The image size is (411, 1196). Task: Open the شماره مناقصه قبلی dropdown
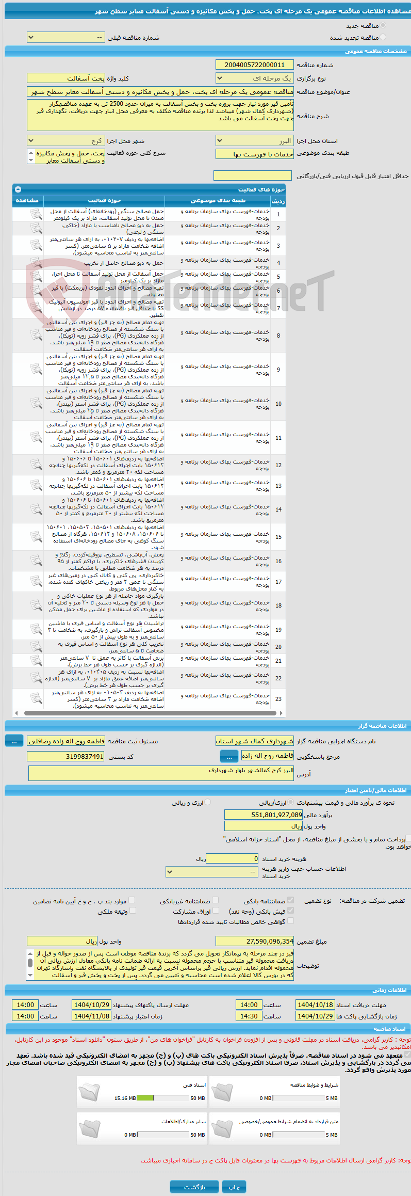(66, 38)
